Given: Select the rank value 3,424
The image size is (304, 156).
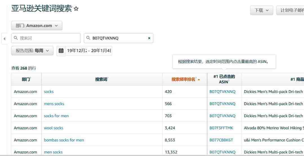Looking at the screenshot, I should click(170, 128).
